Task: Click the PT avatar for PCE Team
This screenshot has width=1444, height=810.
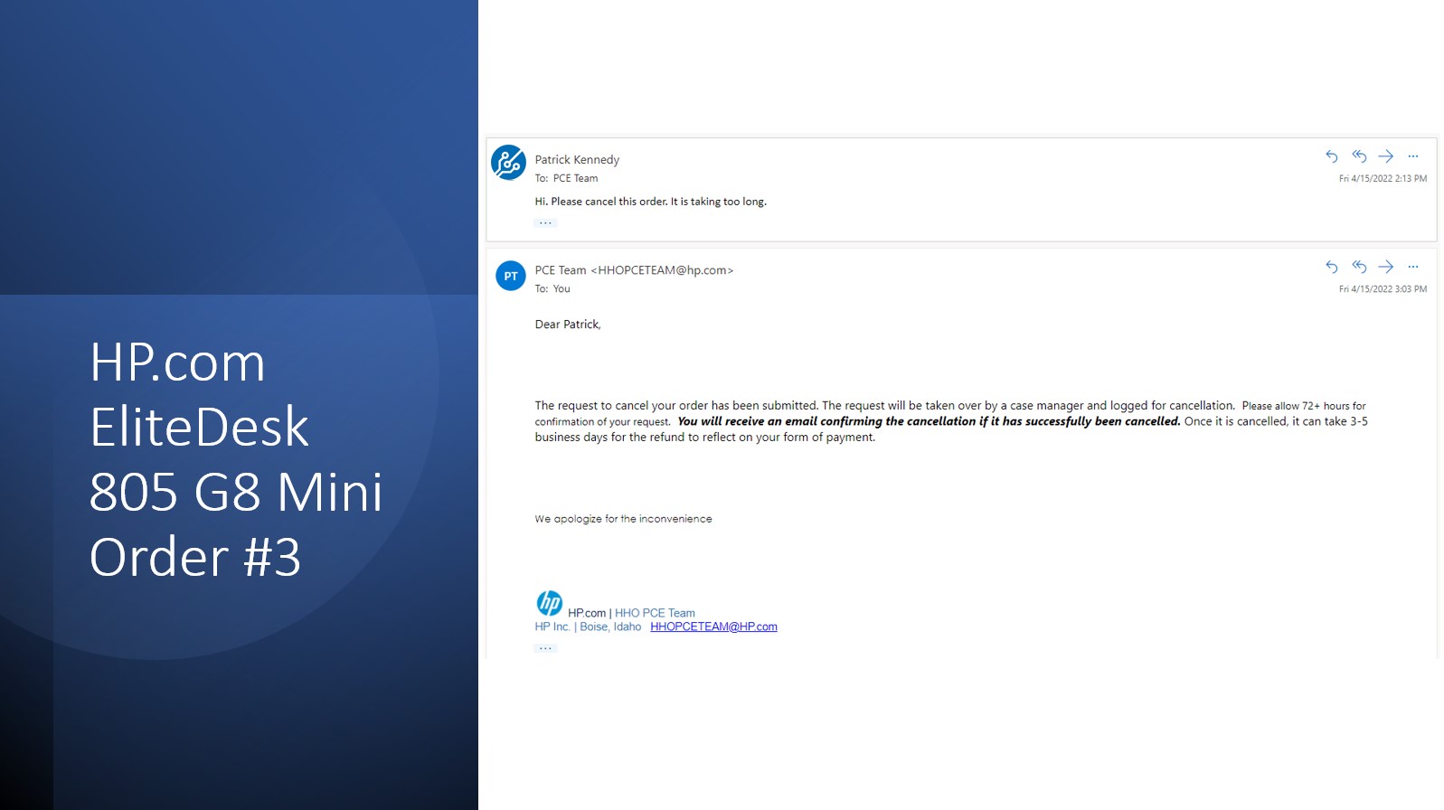Action: click(x=511, y=276)
